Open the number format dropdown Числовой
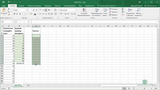The width and height of the screenshot is (160, 90). [75, 10]
